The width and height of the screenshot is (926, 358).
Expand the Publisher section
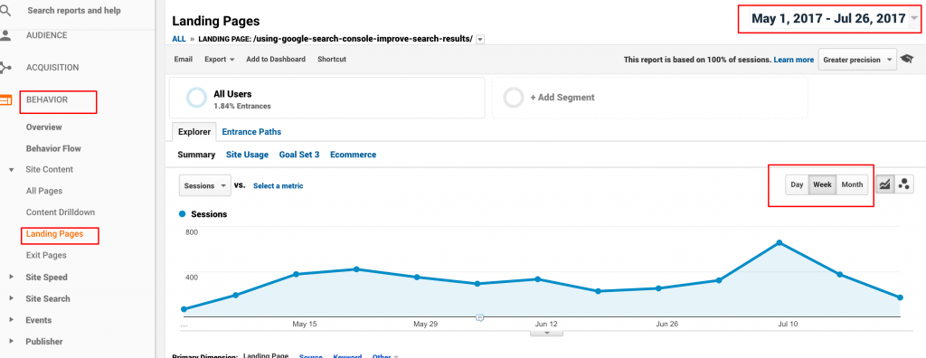point(11,342)
